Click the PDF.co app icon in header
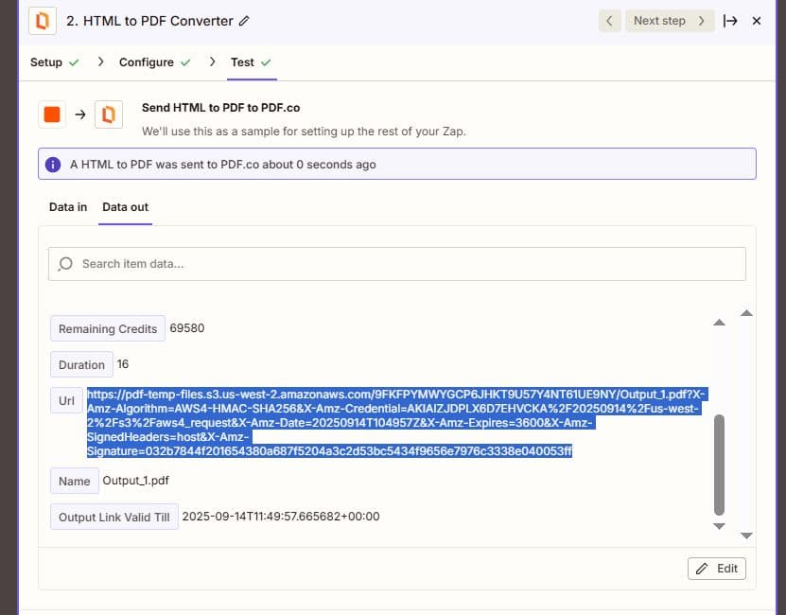This screenshot has width=786, height=615. click(43, 21)
